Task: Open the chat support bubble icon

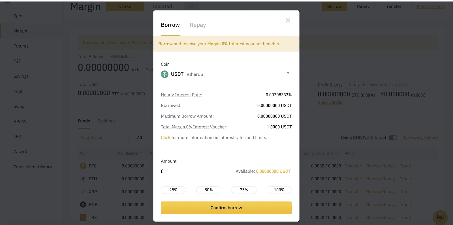Action: pos(440,217)
